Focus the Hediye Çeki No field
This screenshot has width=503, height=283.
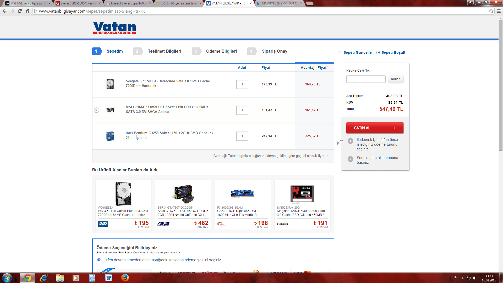point(366,79)
